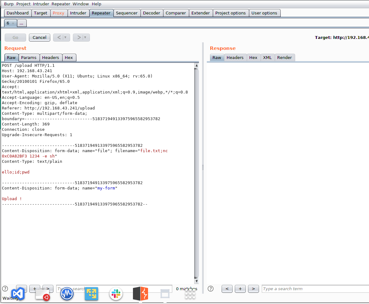Find previous match in response search

click(x=227, y=289)
